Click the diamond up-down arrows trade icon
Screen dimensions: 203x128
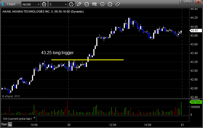tap(118, 4)
